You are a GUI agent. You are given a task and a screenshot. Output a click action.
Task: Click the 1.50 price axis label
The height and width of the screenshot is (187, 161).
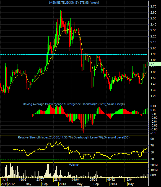tap(153, 78)
